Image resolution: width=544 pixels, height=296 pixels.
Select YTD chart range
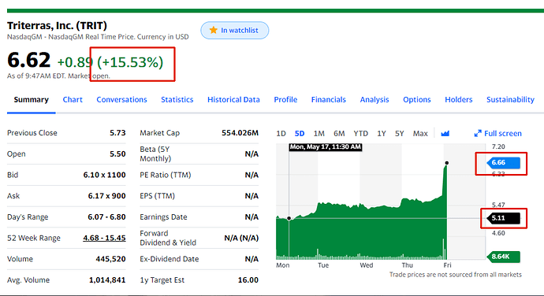pos(361,134)
